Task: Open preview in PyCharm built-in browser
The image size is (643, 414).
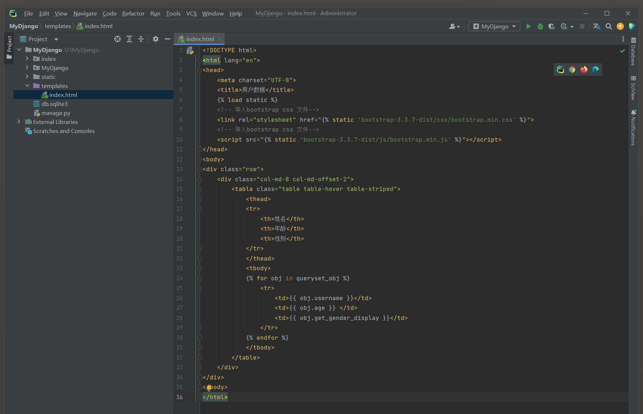Action: [x=560, y=70]
